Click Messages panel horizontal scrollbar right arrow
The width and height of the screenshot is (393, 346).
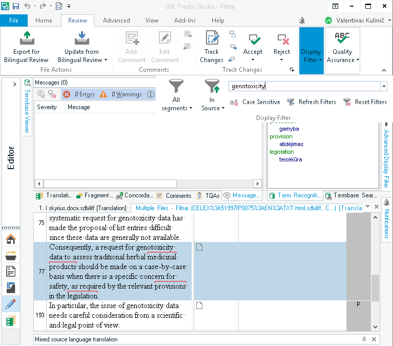click(257, 184)
